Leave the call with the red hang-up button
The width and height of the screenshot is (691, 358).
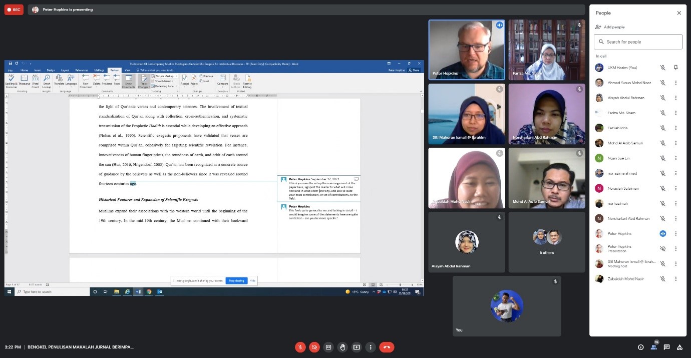(x=387, y=347)
